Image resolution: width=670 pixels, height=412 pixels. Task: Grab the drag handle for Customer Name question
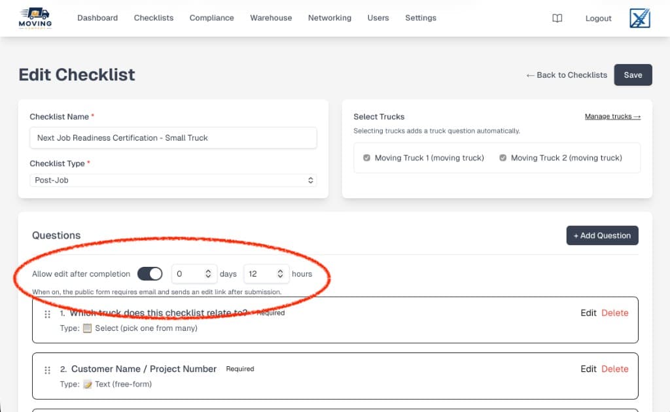coord(47,370)
